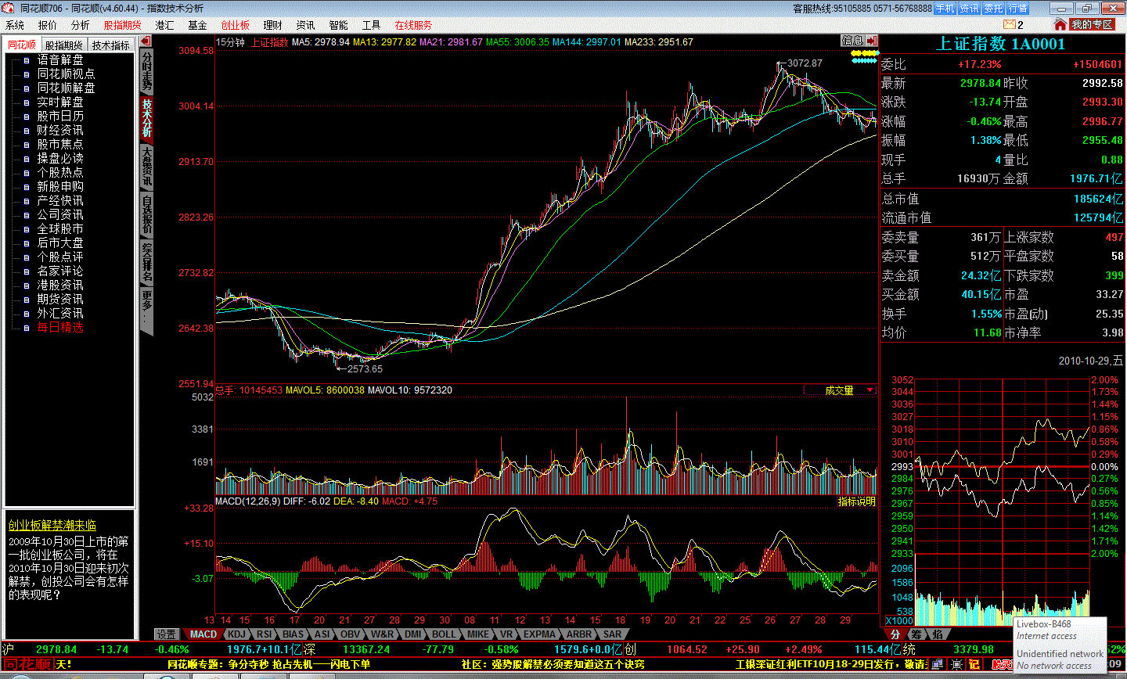
Task: Click the 手机 button in title bar
Action: (945, 8)
